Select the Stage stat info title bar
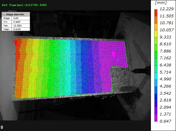The height and width of the screenshot is (131, 176). (x=16, y=14)
